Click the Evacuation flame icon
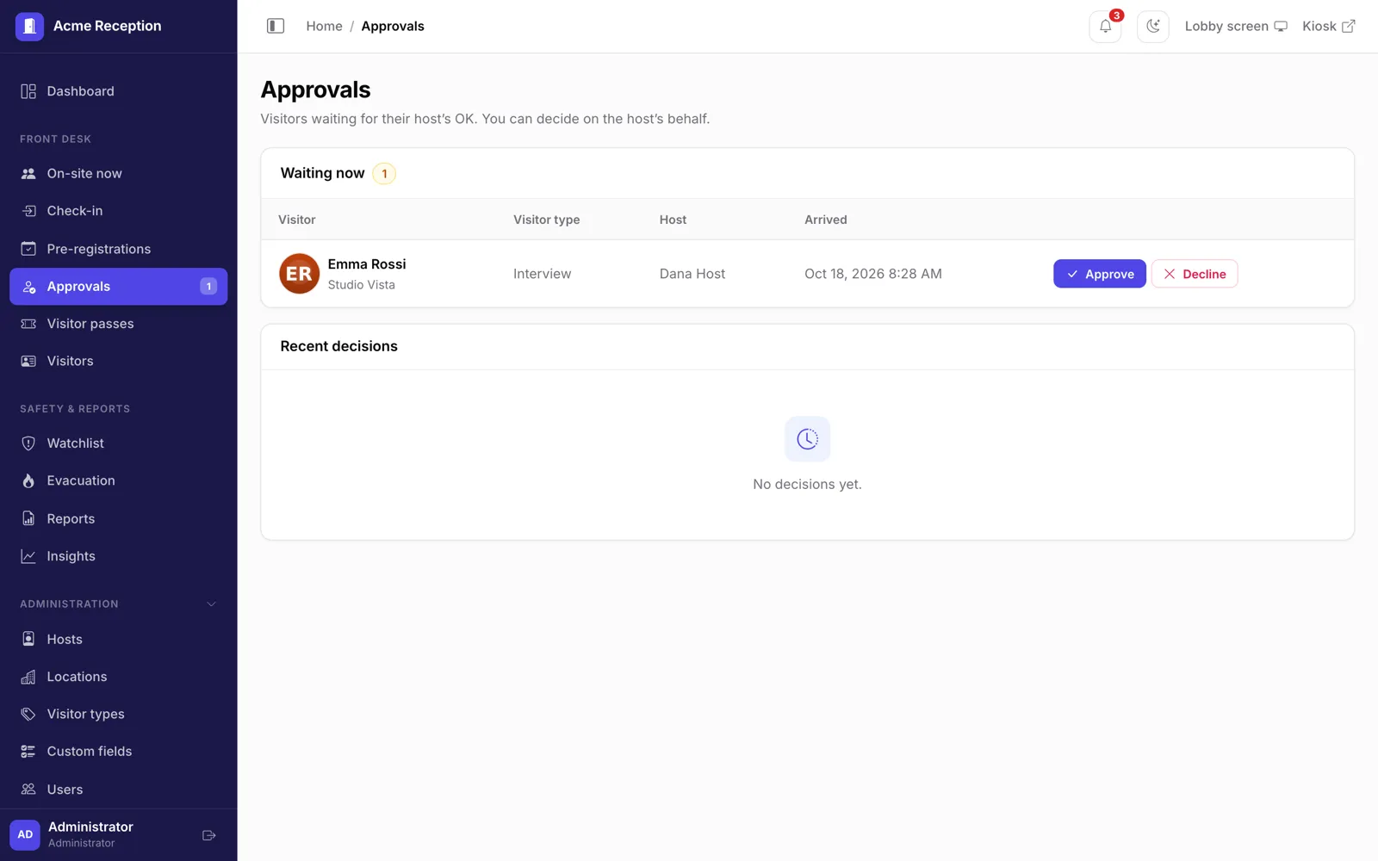1378x861 pixels. point(28,480)
